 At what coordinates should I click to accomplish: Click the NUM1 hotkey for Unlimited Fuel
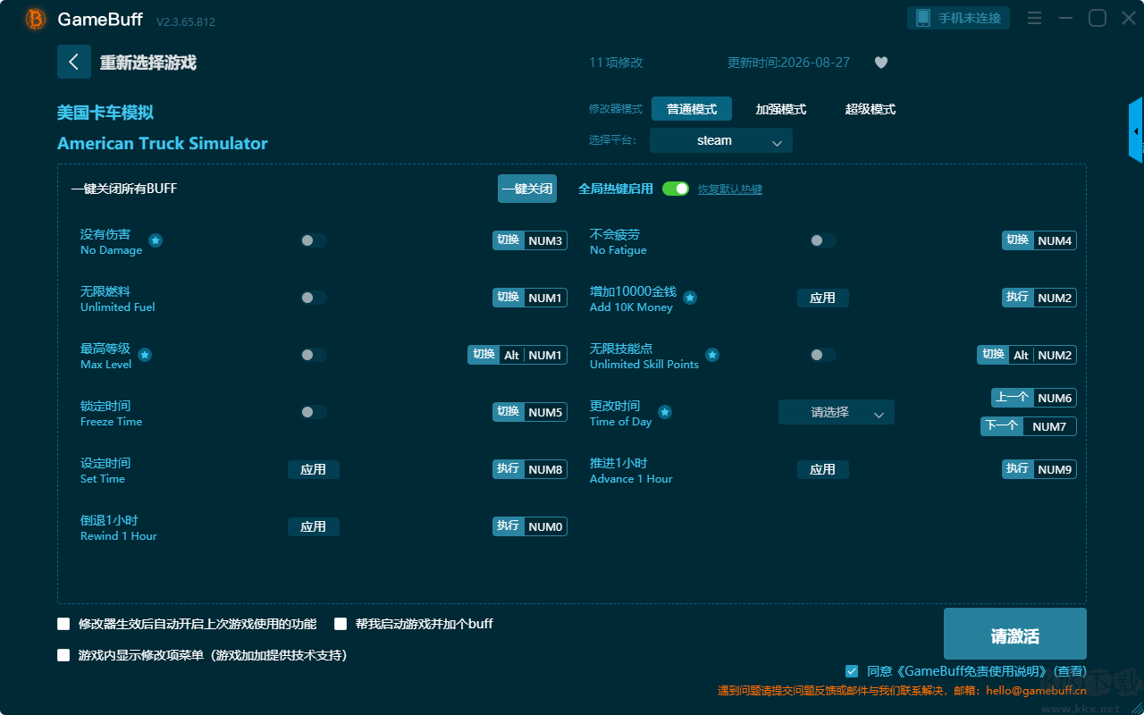[530, 298]
